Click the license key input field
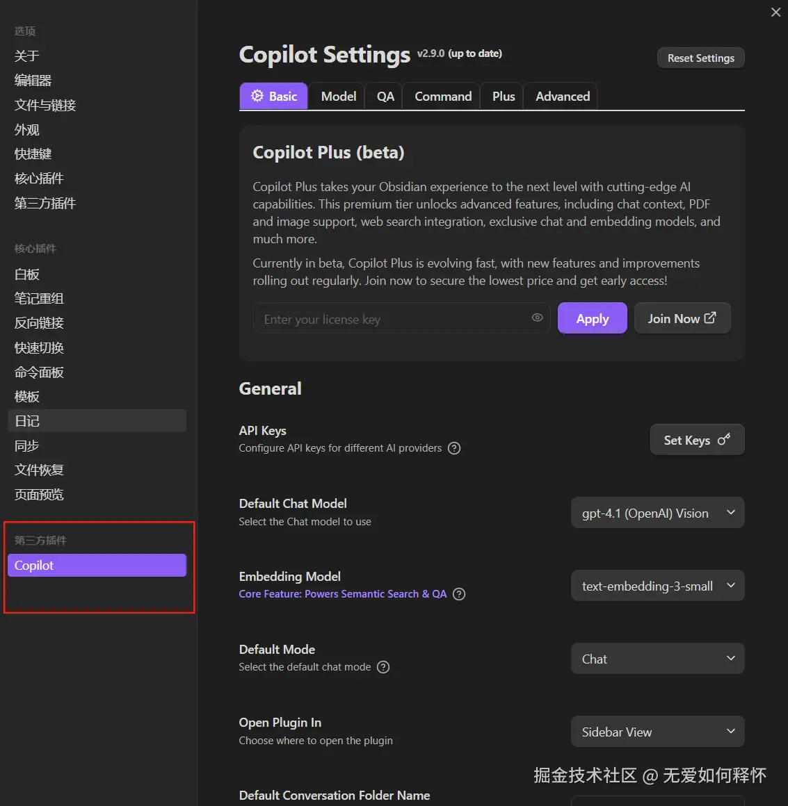 393,319
